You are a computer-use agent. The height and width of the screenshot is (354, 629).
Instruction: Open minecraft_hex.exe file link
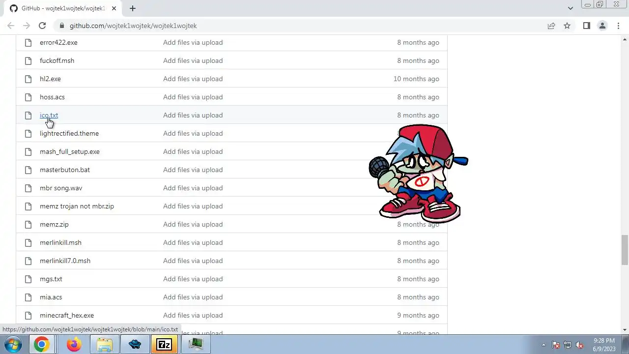tap(67, 315)
